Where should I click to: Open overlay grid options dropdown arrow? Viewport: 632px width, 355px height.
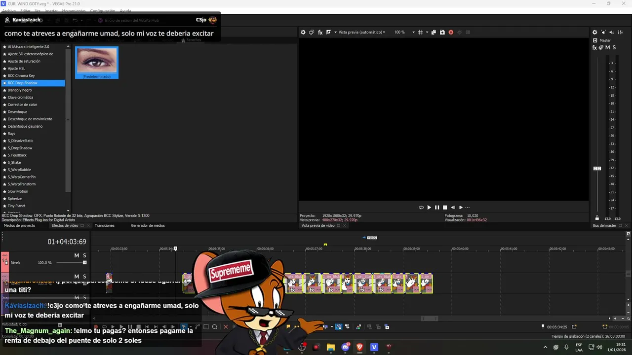coord(427,32)
